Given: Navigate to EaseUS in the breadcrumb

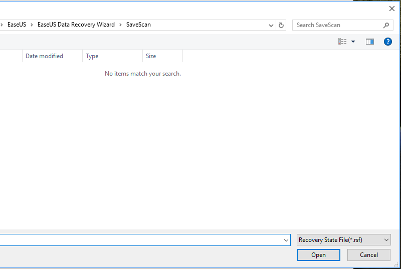Looking at the screenshot, I should [17, 25].
